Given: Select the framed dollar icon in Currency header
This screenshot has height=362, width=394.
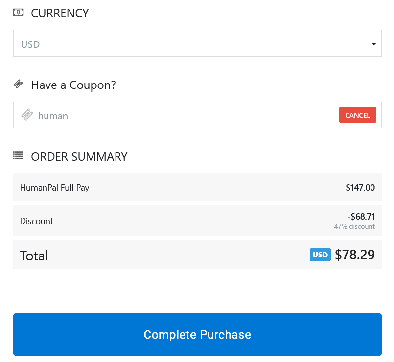Looking at the screenshot, I should point(18,12).
